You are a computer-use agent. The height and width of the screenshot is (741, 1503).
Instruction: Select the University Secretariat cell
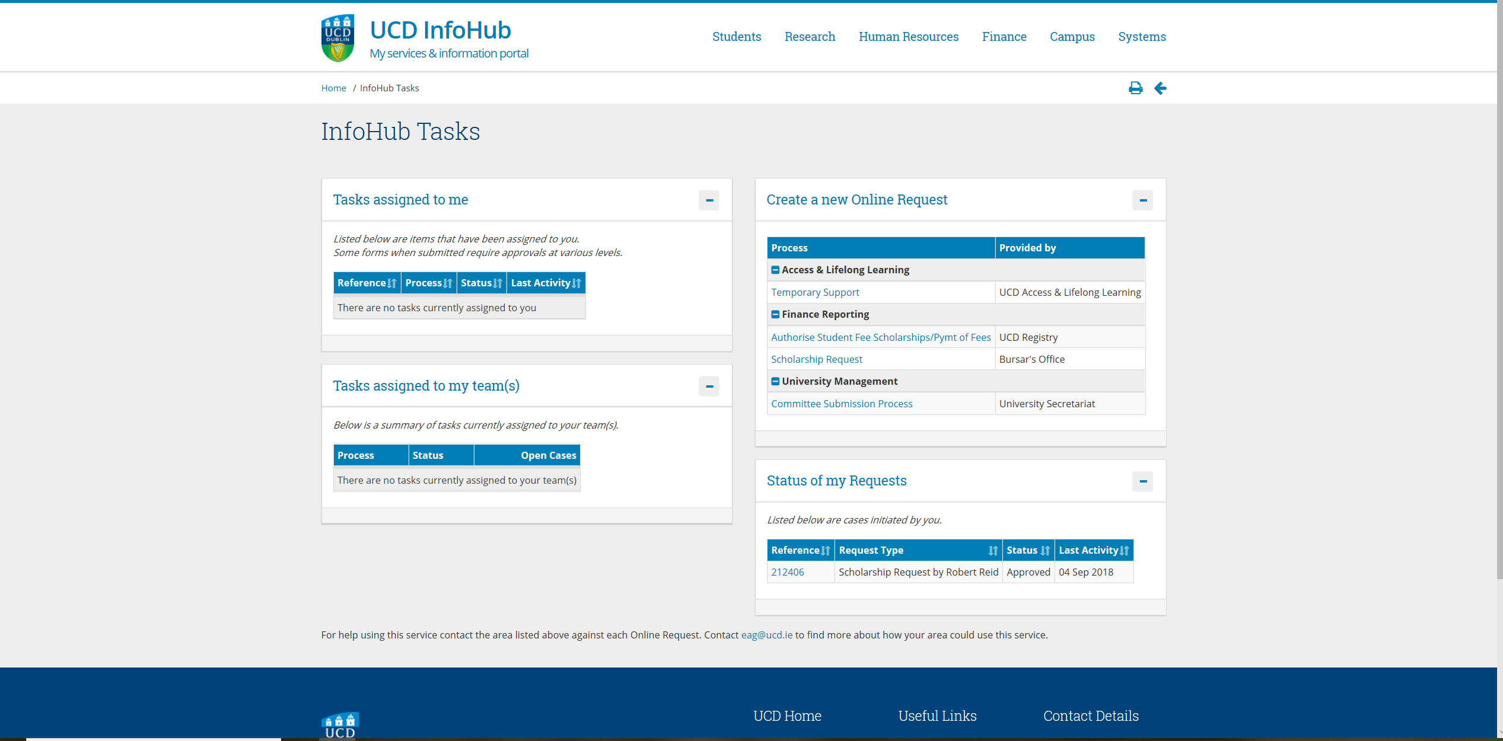[1070, 404]
